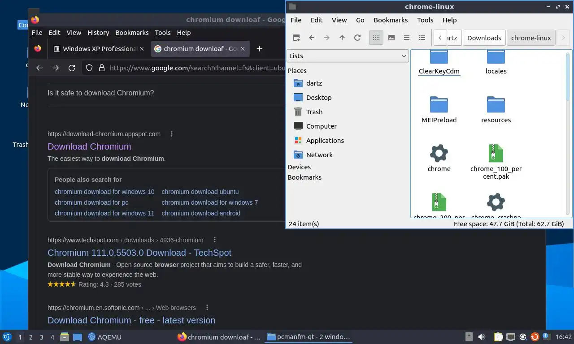The height and width of the screenshot is (344, 574).
Task: Open a new tab in the file manager
Action: pos(296,38)
